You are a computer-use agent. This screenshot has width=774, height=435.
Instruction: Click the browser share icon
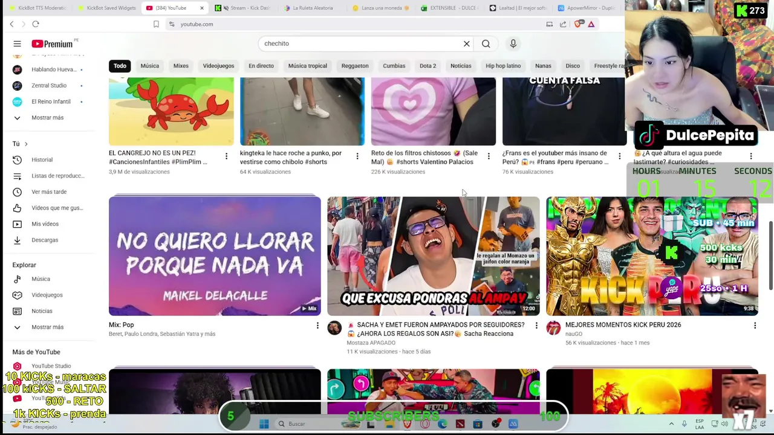point(563,24)
